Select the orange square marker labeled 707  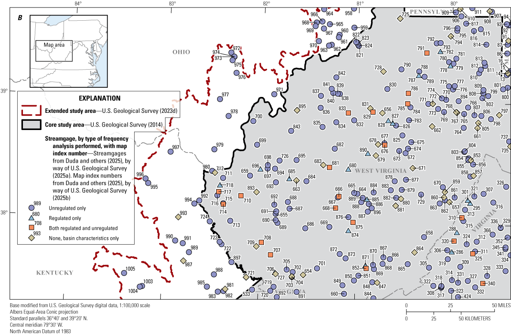pos(271,254)
